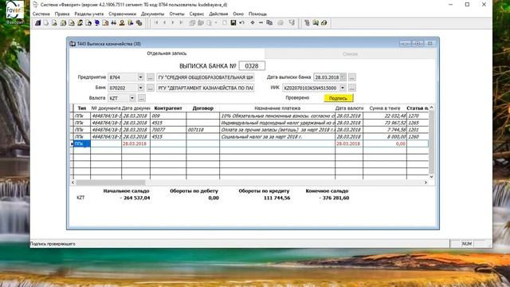Open the Дата выписки банка date dropdown

[x=343, y=77]
